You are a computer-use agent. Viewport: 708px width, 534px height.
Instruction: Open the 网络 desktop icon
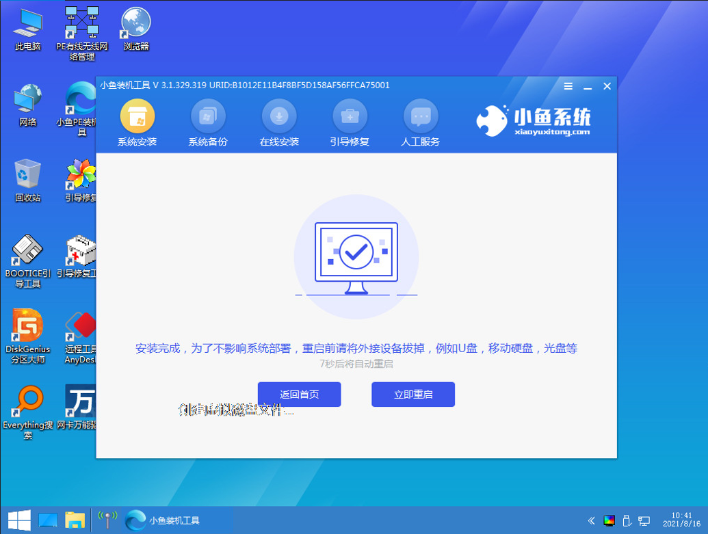(x=27, y=101)
